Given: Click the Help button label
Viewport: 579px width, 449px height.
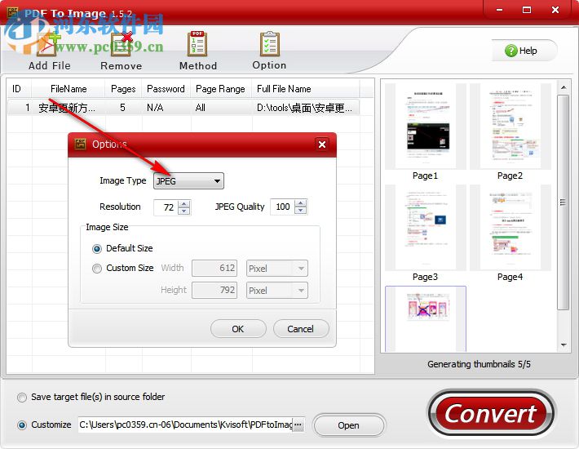Looking at the screenshot, I should coord(528,51).
